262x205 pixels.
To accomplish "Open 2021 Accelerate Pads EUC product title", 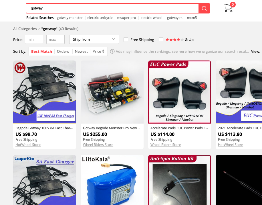I will [240, 128].
